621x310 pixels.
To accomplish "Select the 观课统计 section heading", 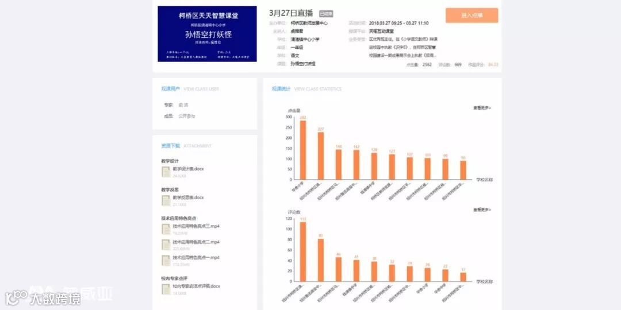I will click(281, 89).
